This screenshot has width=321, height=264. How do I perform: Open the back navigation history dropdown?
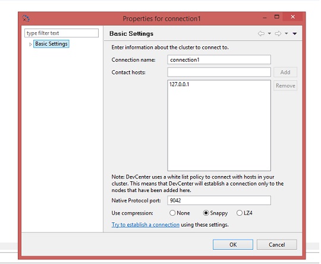269,33
